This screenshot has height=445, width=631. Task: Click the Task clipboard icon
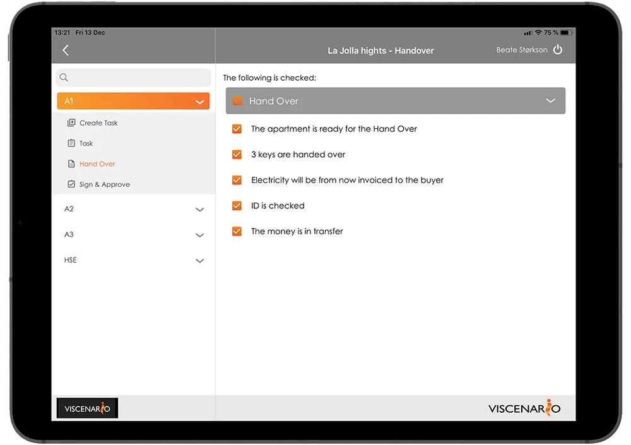point(71,143)
